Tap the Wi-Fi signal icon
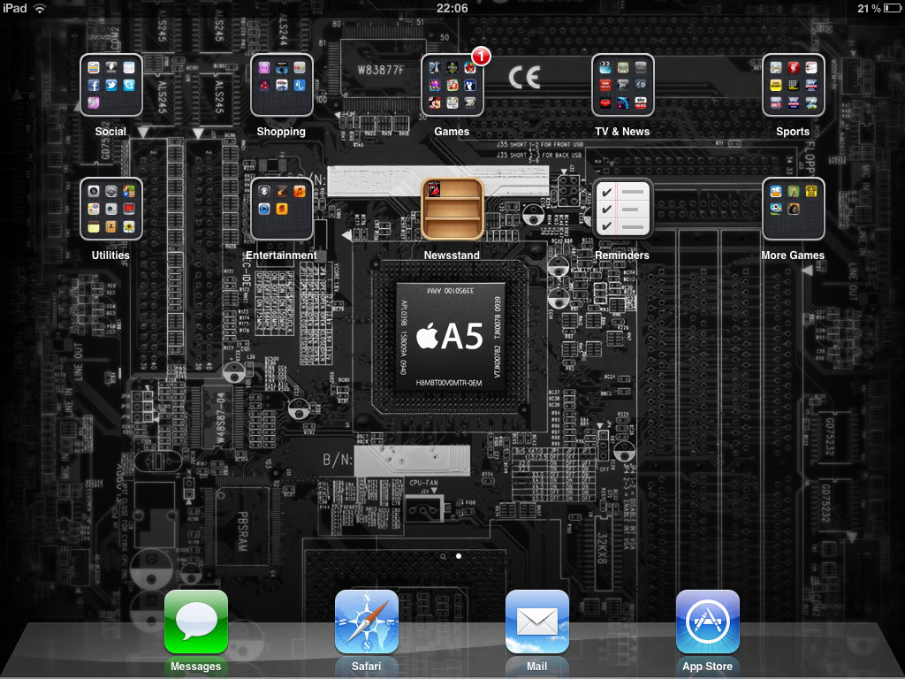905x679 pixels. click(40, 8)
